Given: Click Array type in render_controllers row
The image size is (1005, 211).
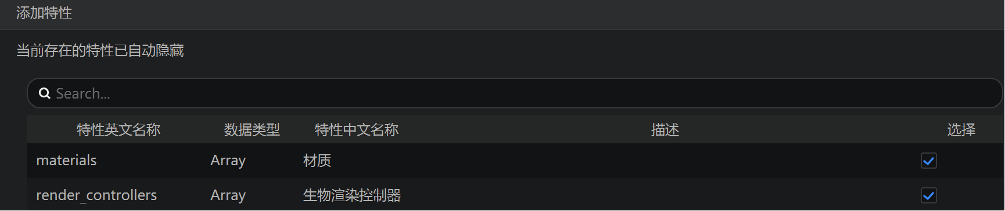Looking at the screenshot, I should click(228, 195).
